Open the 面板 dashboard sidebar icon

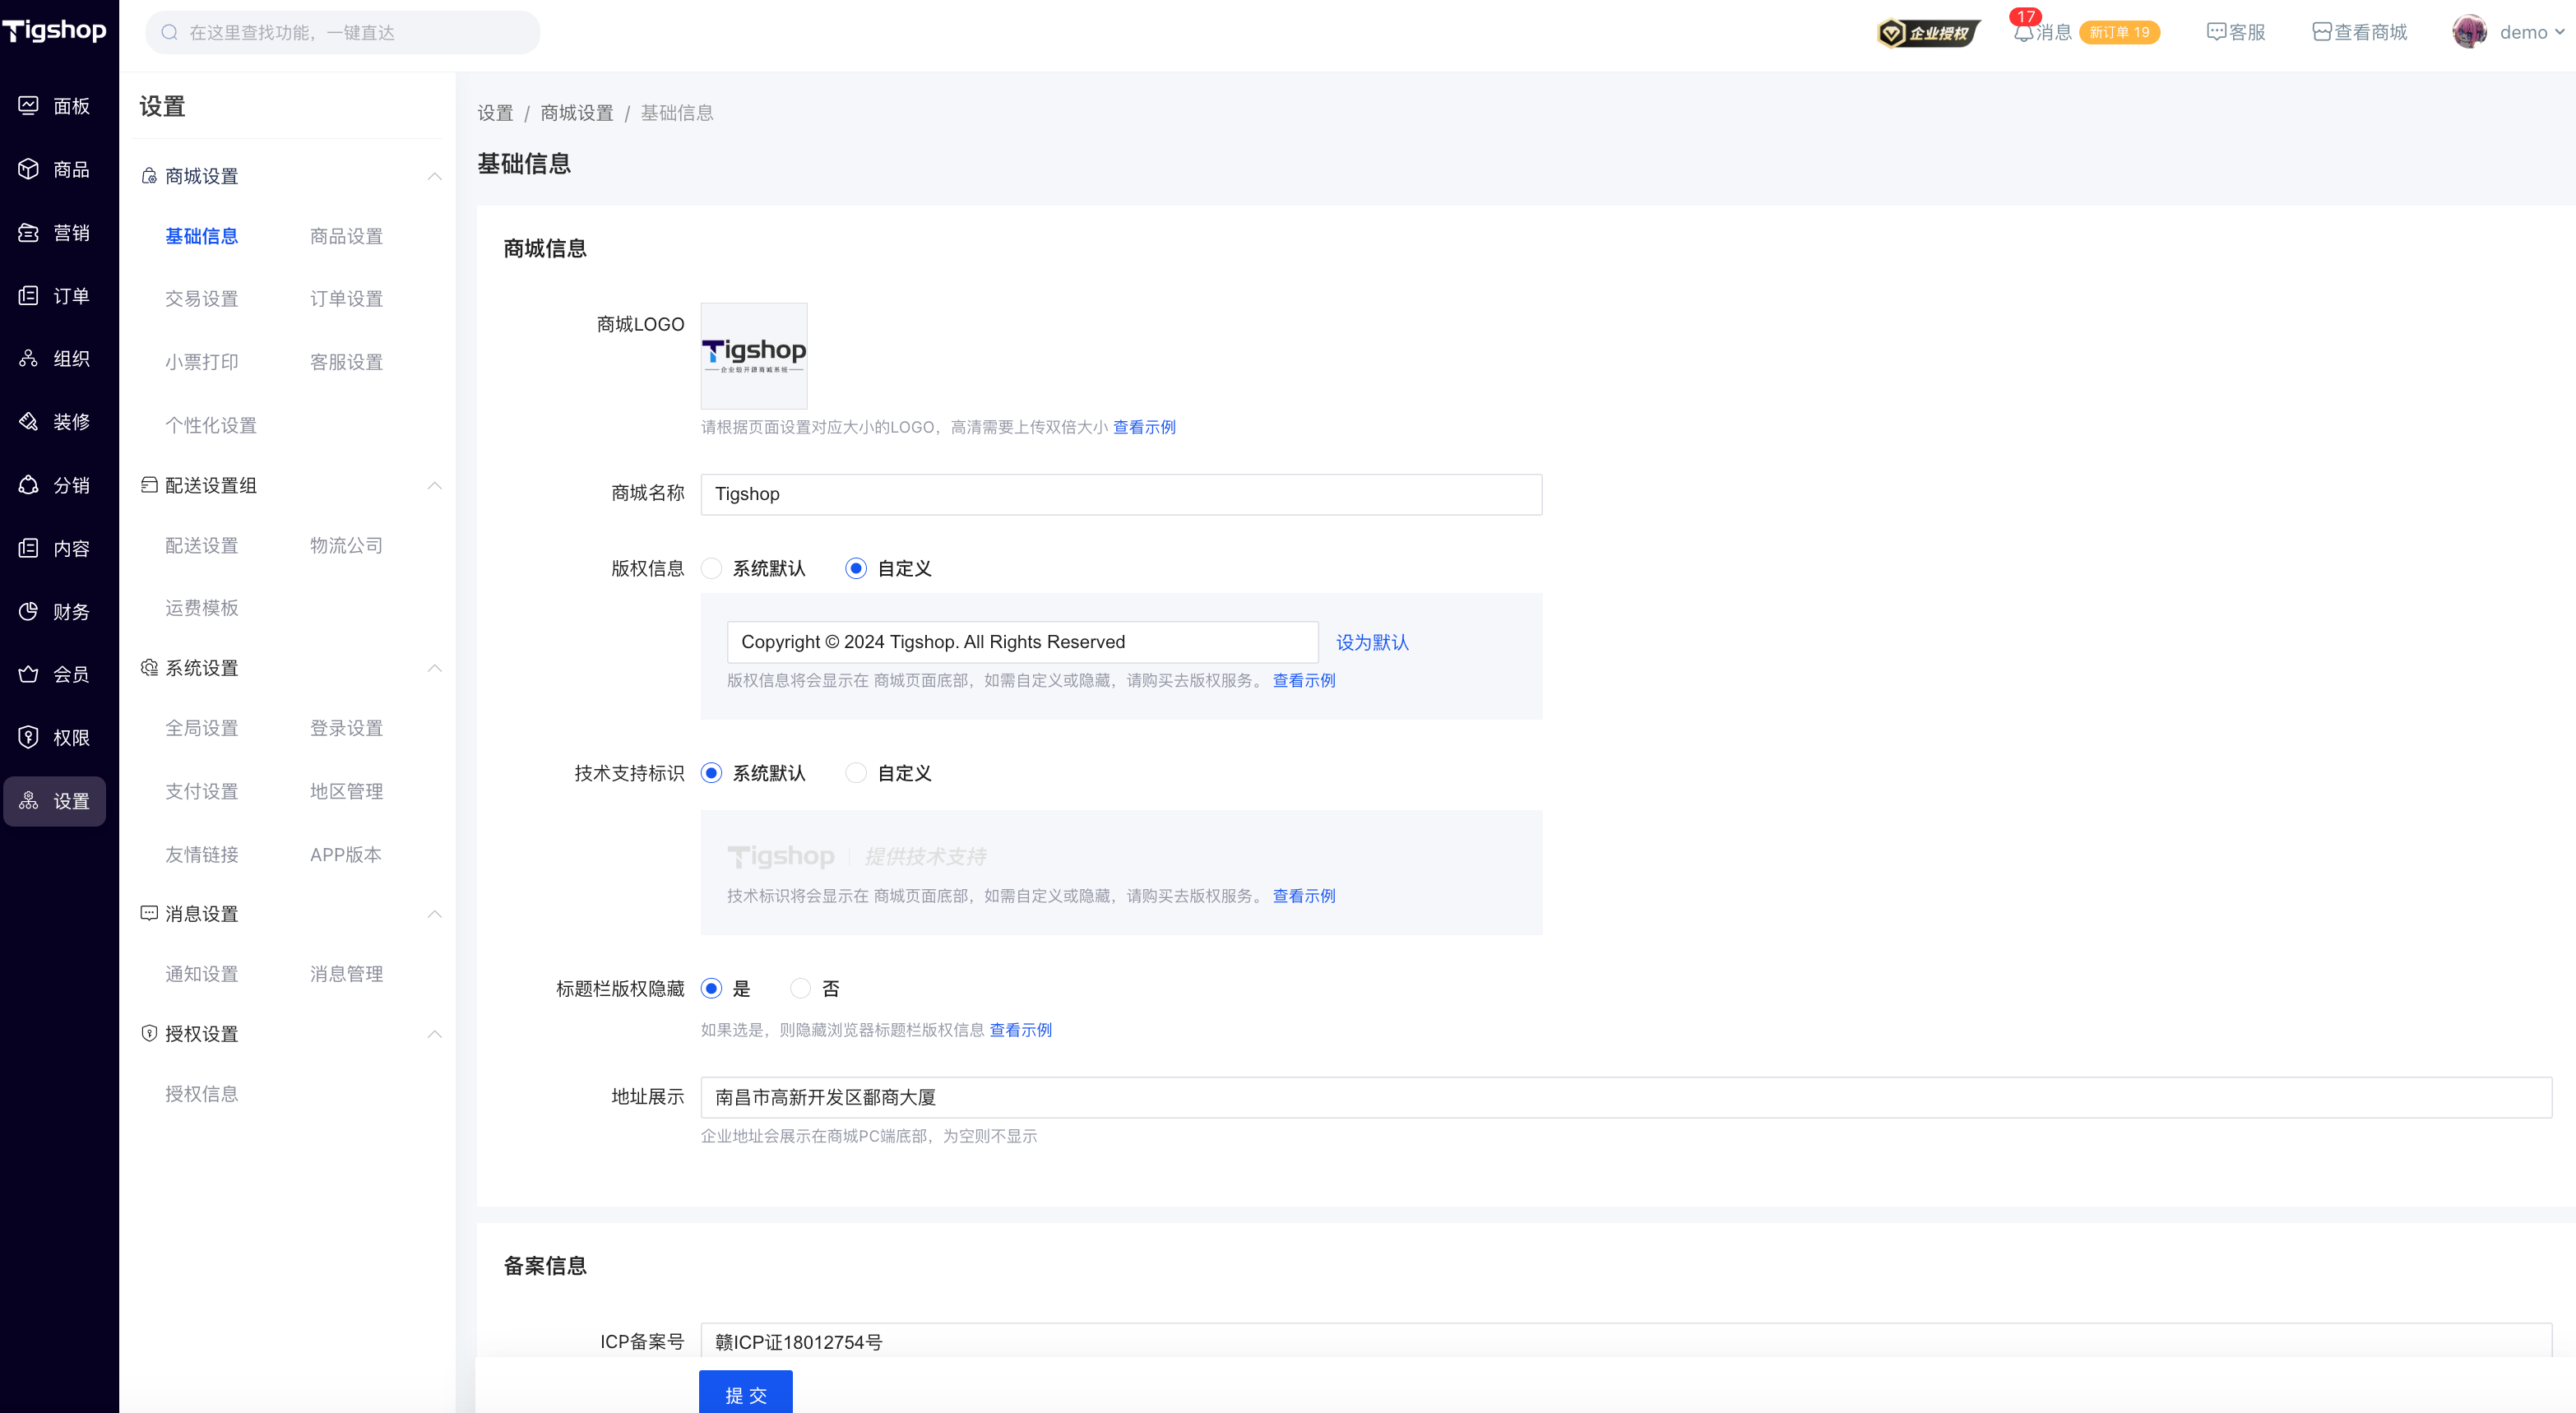point(29,106)
